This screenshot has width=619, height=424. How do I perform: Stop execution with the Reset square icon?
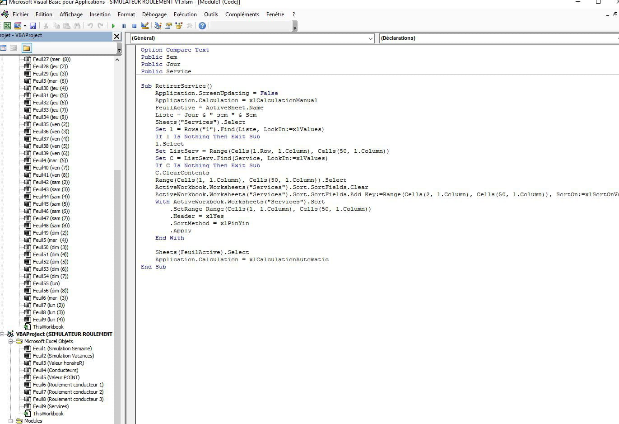coord(134,26)
